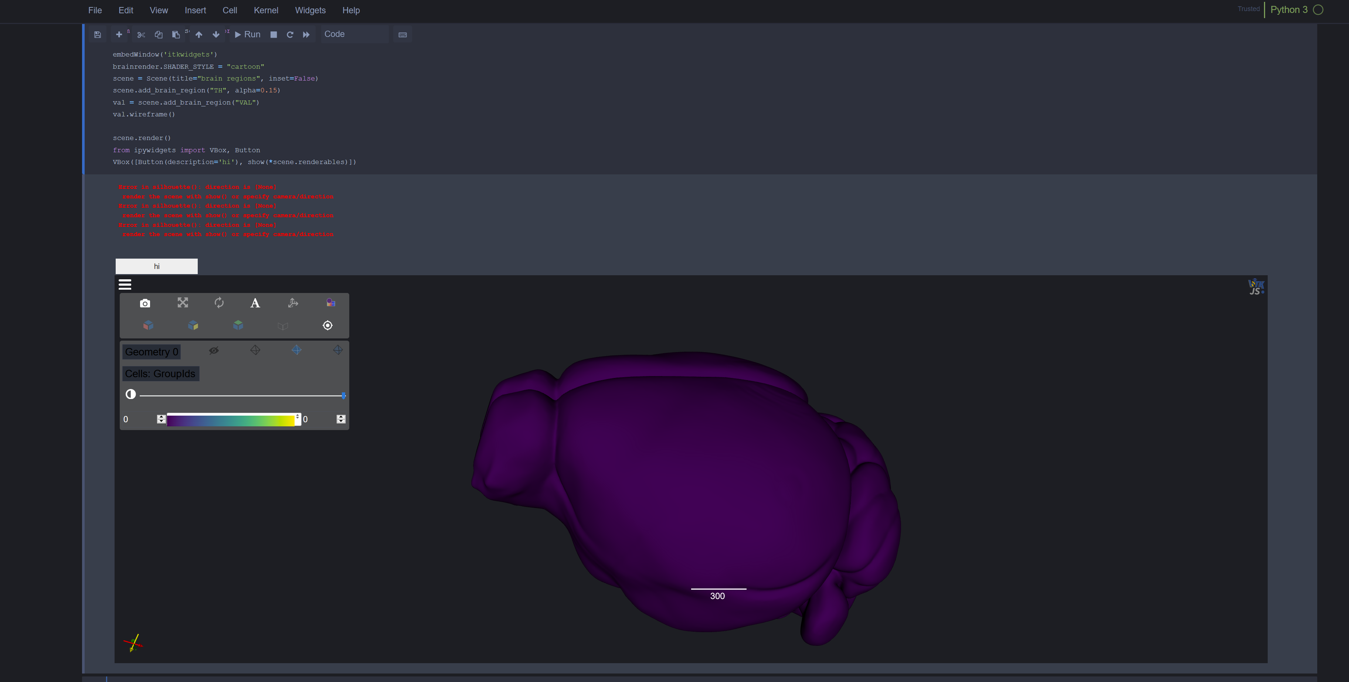
Task: Set view to the red-faced cube plane
Action: (x=148, y=325)
